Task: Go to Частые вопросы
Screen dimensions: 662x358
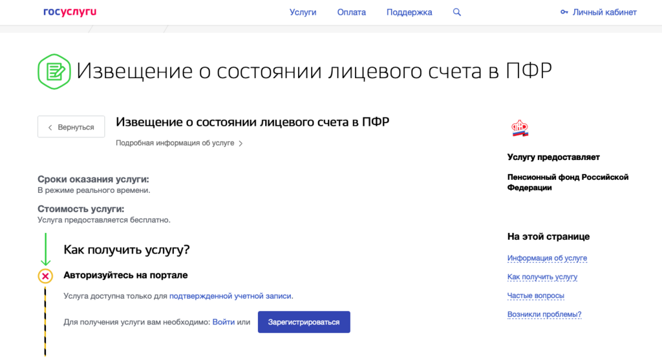Action: click(535, 295)
